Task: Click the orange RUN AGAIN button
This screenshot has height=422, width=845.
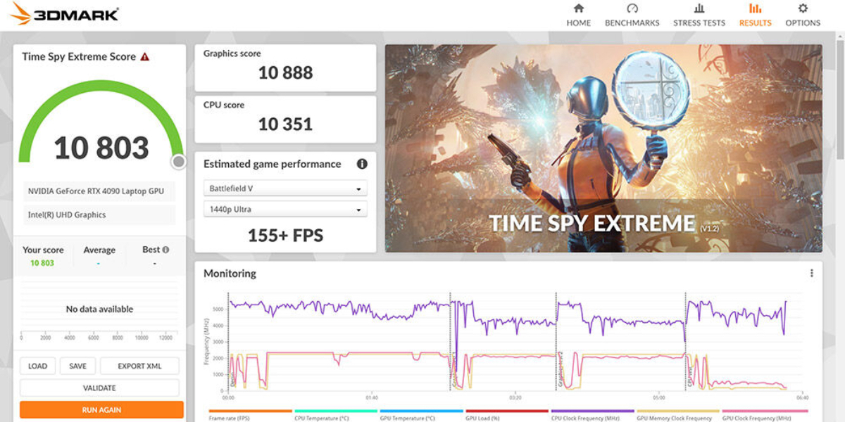Action: pos(101,409)
